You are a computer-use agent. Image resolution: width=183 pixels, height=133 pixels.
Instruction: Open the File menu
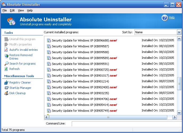[5, 10]
